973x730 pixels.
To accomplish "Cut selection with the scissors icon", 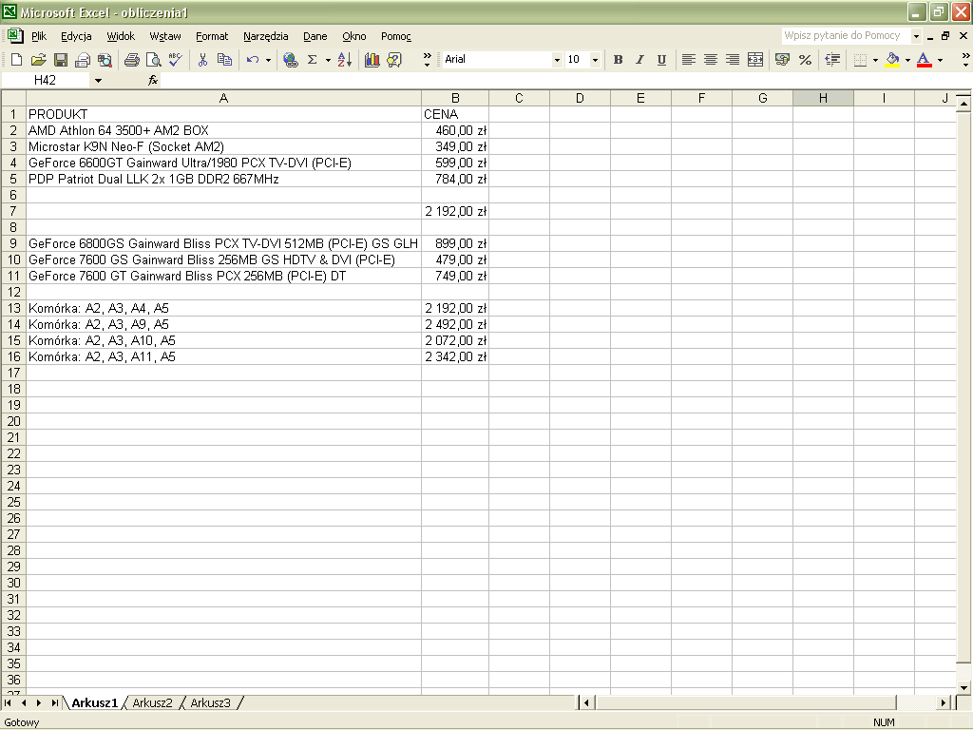I will tap(202, 60).
